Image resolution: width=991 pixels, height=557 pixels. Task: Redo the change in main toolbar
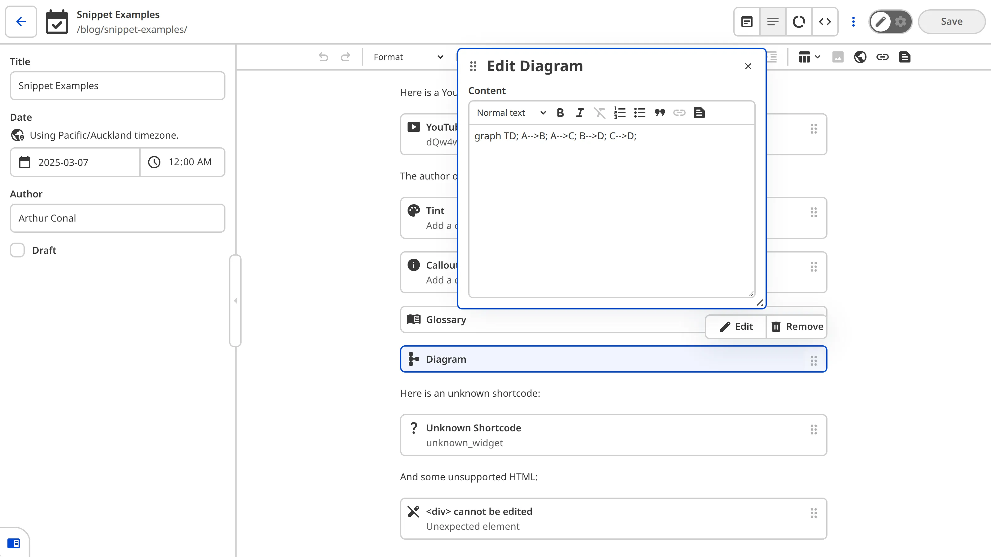[x=346, y=57]
